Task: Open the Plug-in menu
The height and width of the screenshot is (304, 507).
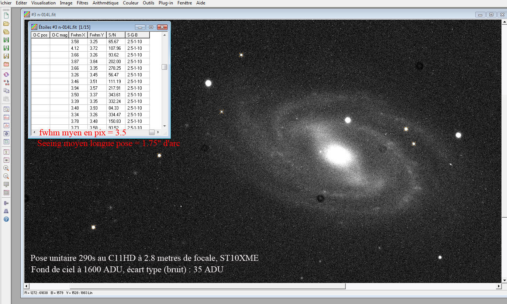Action: click(x=166, y=3)
